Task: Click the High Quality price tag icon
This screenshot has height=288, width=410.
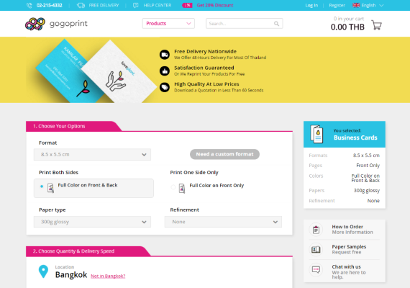Action: [x=165, y=87]
